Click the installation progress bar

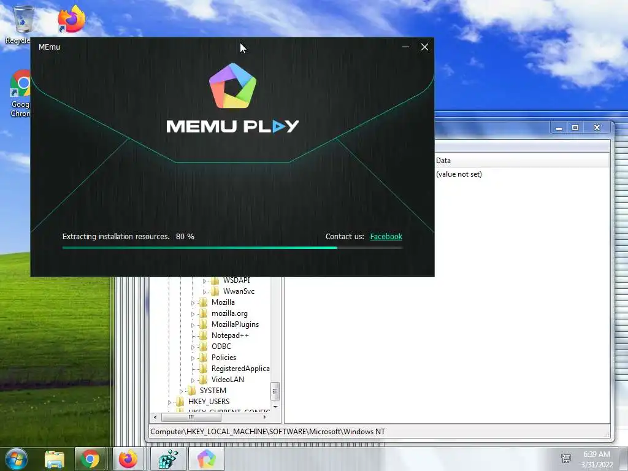[232, 248]
